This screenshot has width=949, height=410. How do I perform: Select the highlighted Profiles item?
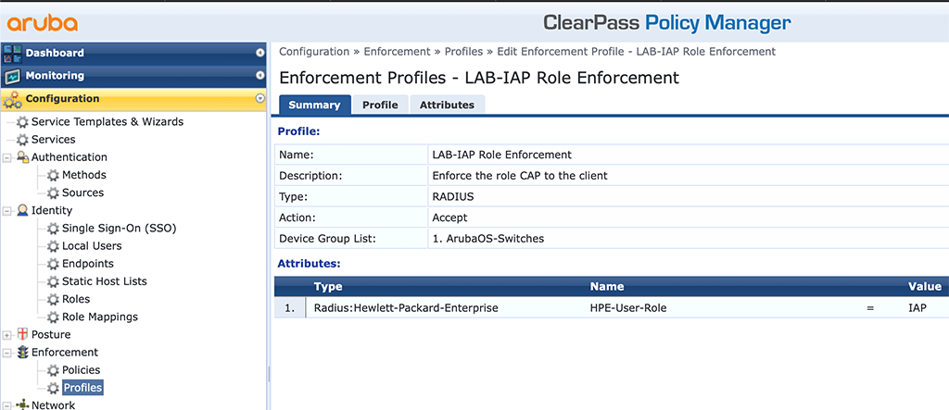pyautogui.click(x=82, y=388)
